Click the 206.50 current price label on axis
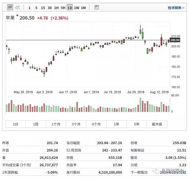This screenshot has height=179, width=190. [175, 40]
